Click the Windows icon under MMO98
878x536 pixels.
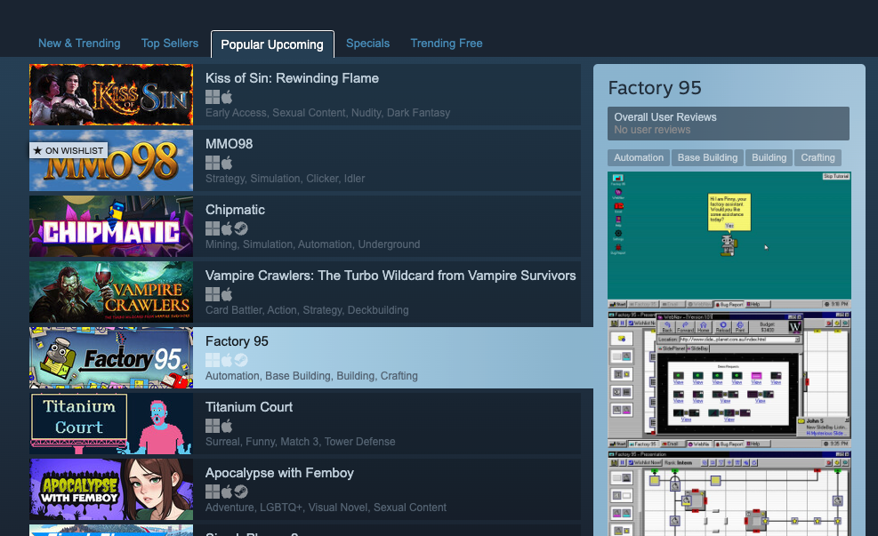pyautogui.click(x=213, y=163)
